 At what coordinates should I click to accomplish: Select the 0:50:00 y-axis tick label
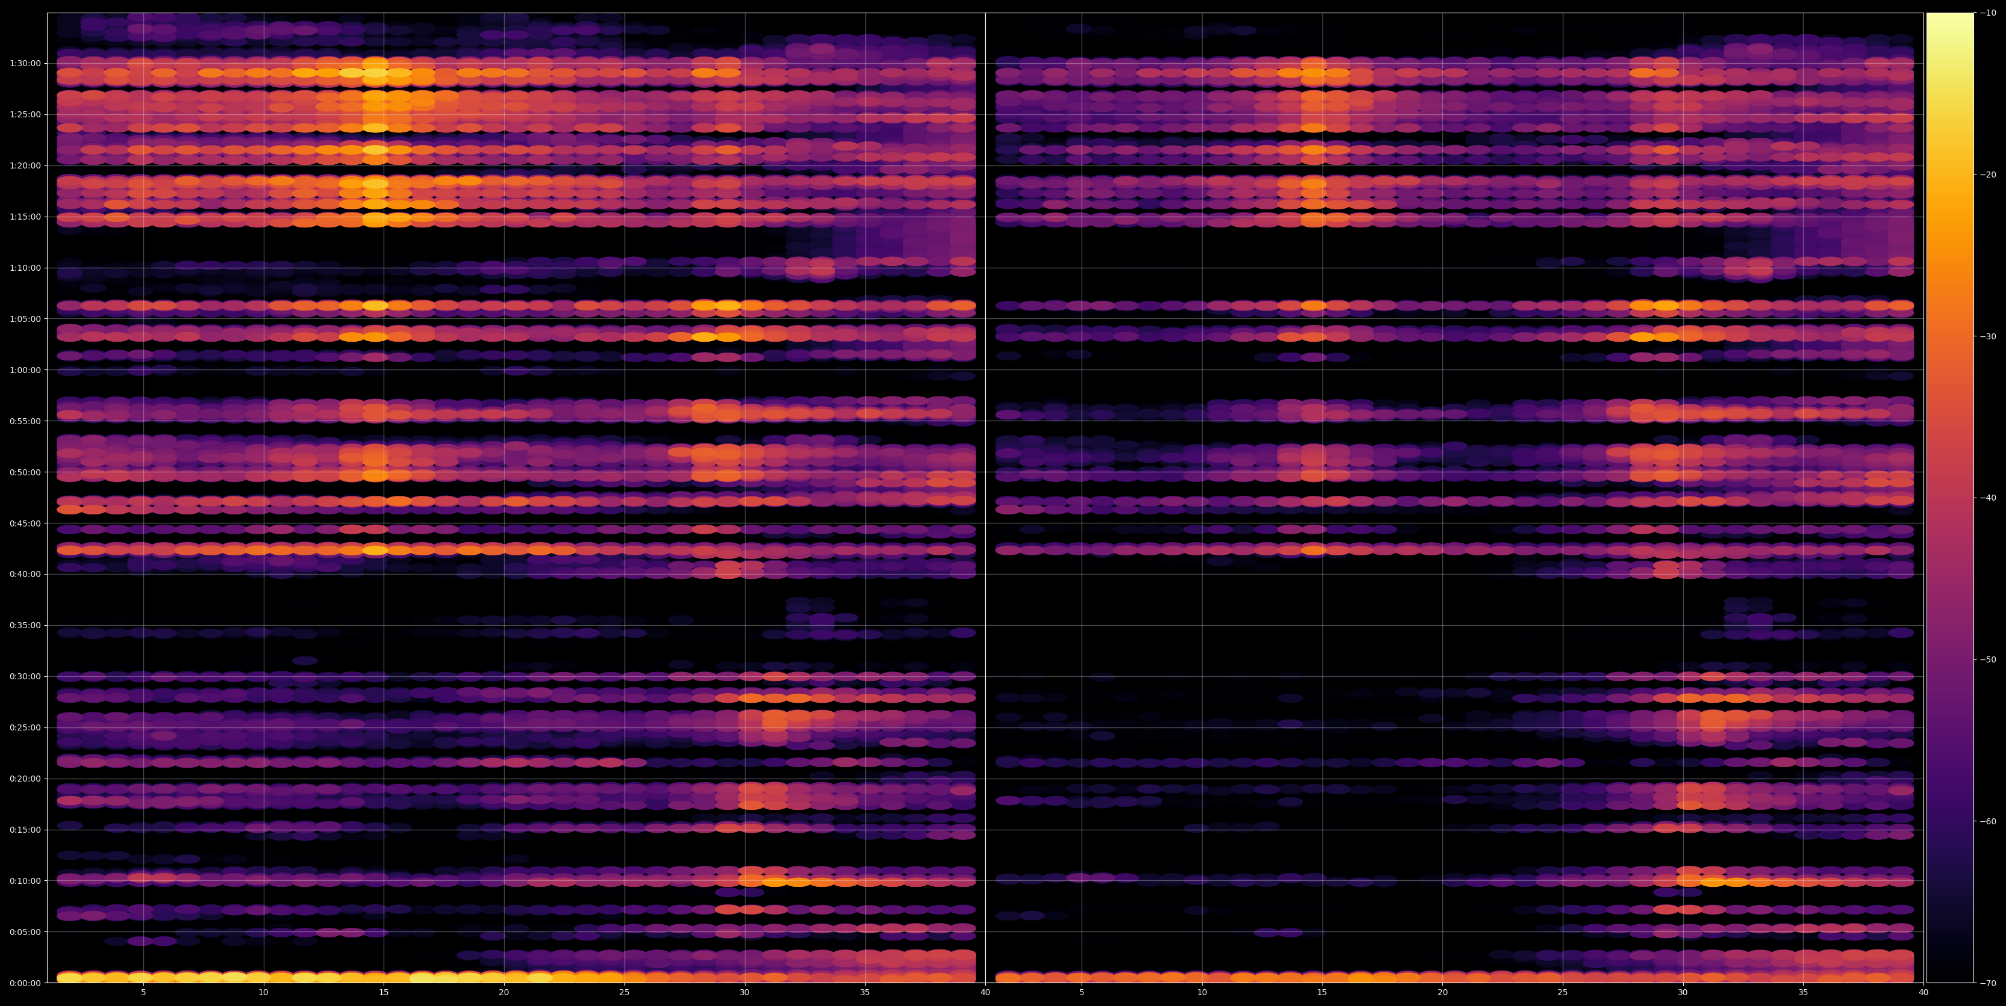(26, 472)
